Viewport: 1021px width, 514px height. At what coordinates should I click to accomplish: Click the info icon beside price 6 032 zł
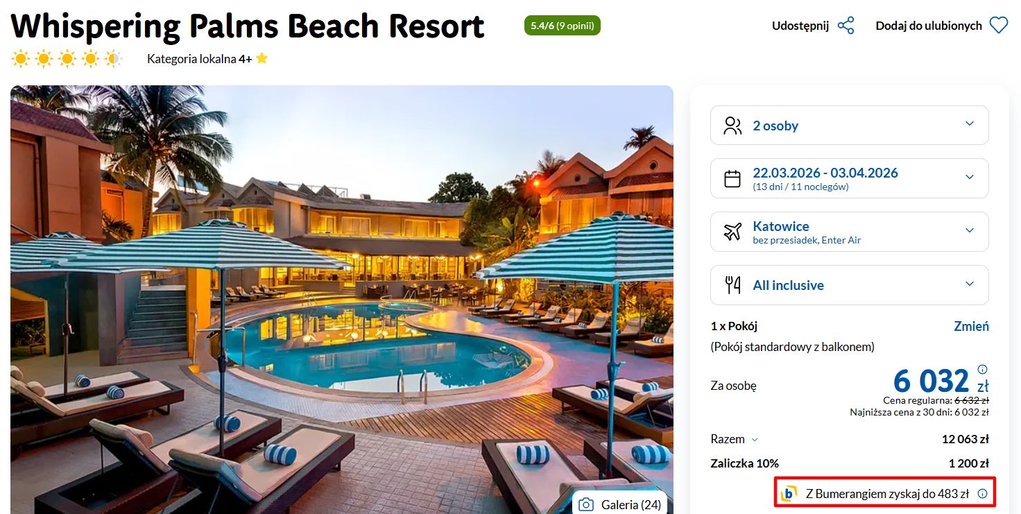click(982, 369)
